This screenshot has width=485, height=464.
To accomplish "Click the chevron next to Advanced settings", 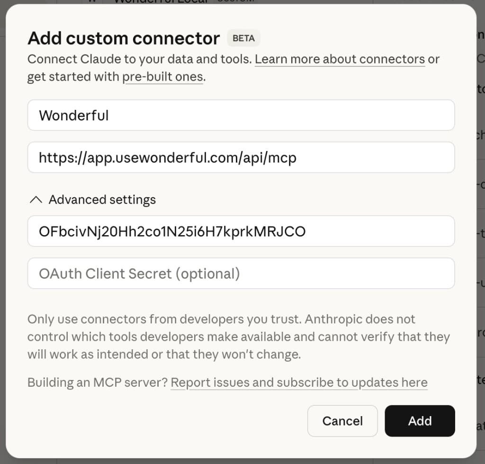I will pyautogui.click(x=36, y=200).
